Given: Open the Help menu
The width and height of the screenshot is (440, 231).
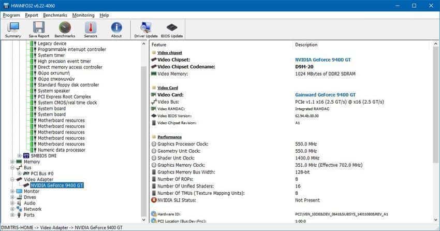Looking at the screenshot, I should [x=104, y=15].
